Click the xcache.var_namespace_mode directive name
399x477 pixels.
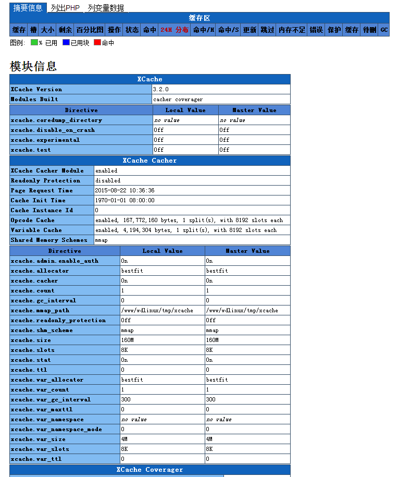click(x=56, y=429)
